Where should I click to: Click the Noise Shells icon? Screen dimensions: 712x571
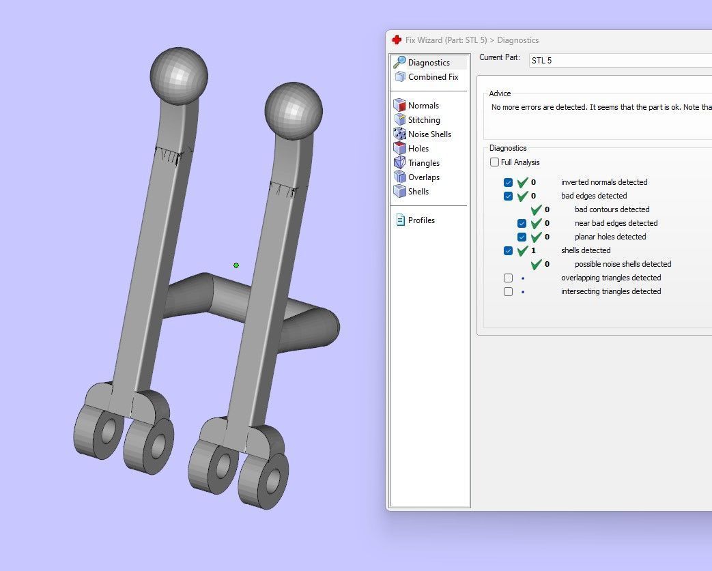[399, 134]
